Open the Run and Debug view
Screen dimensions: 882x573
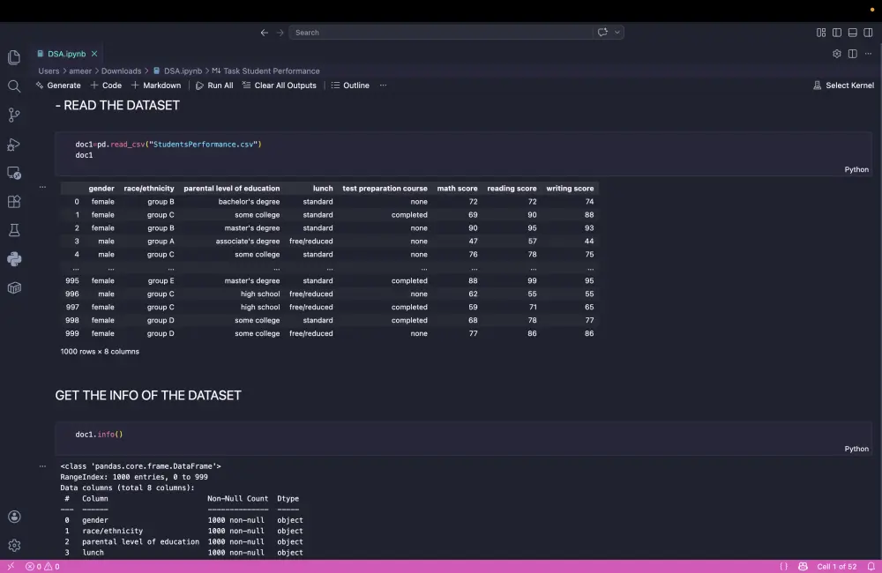pyautogui.click(x=14, y=144)
